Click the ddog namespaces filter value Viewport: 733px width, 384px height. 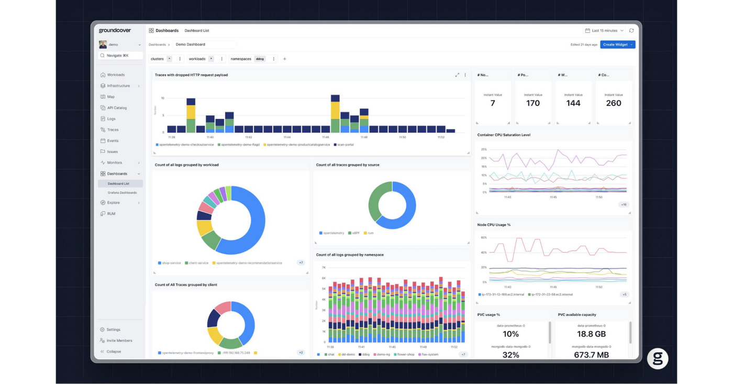(x=260, y=59)
